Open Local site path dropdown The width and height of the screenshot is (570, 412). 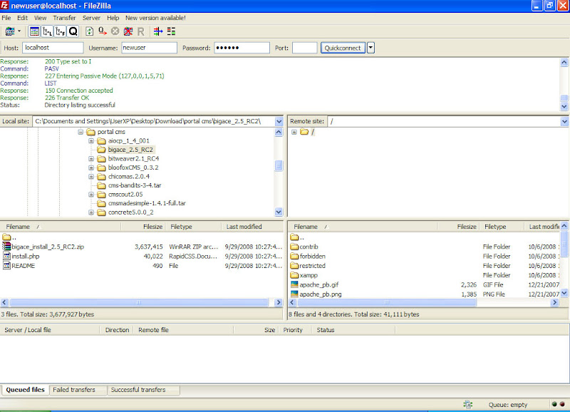click(x=279, y=121)
